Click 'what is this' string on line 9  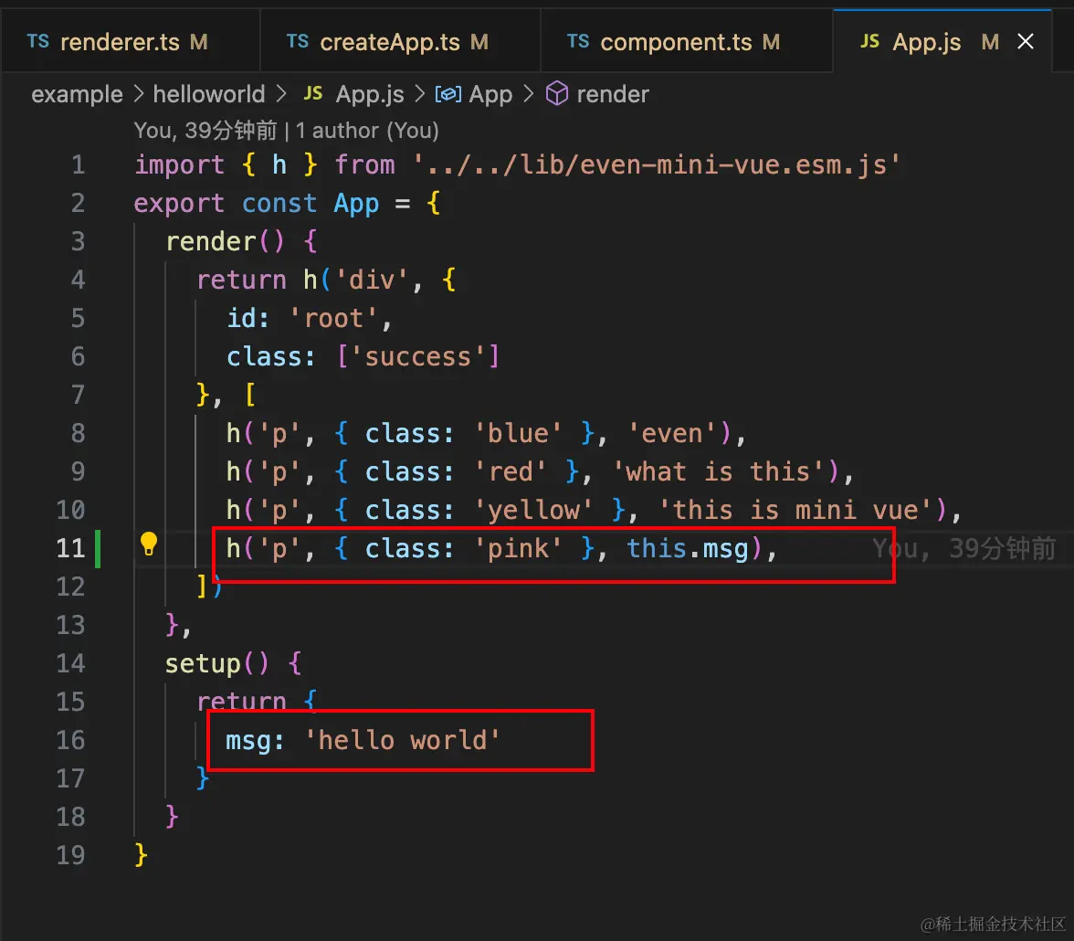point(719,472)
